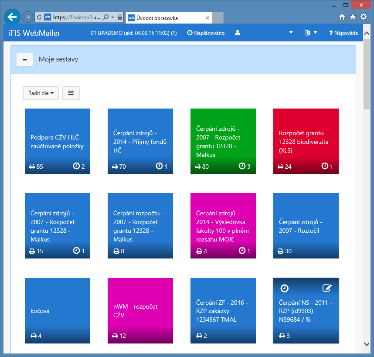The height and width of the screenshot is (357, 374).
Task: Click the page scroll up arrow
Action: (x=367, y=34)
